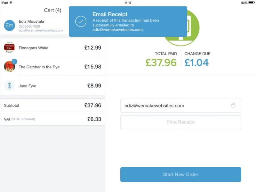Click the email address input field
256x192 pixels.
(180, 106)
